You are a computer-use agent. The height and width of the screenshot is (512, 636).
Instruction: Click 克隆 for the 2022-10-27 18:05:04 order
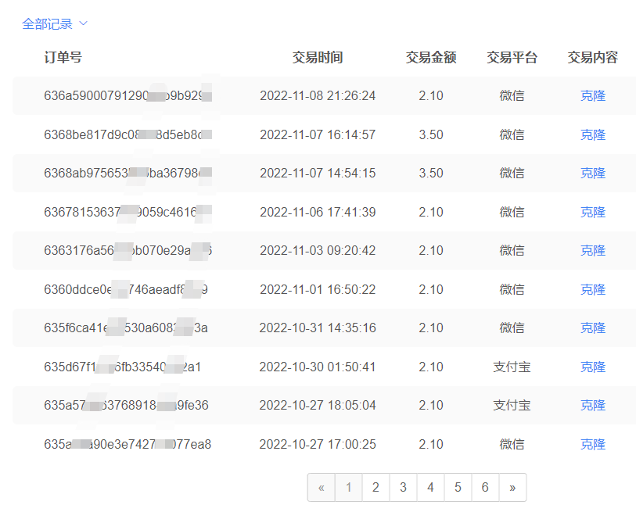[x=593, y=405]
